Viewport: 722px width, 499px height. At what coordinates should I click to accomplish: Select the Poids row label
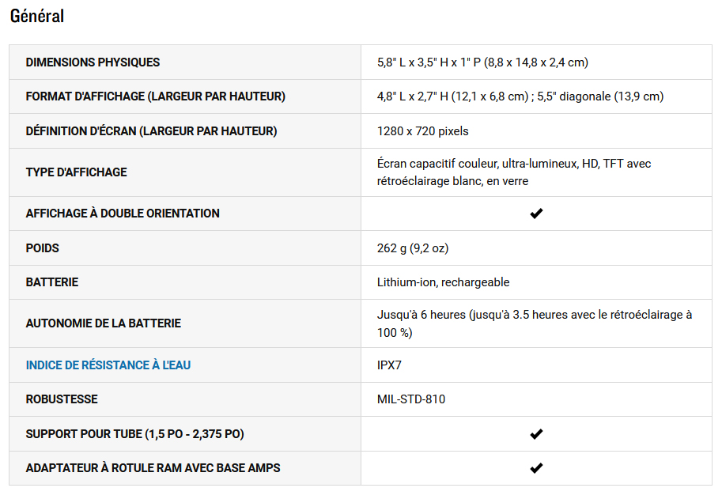click(43, 248)
